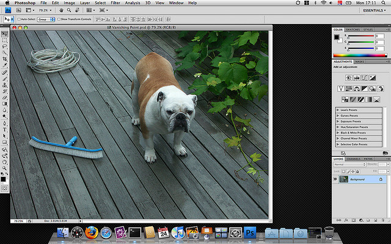Select the Hand tool in application bar
The image size is (391, 244).
click(61, 10)
